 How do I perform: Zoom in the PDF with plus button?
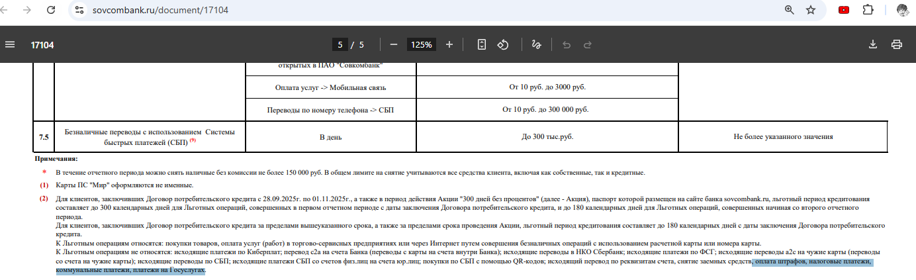click(449, 44)
